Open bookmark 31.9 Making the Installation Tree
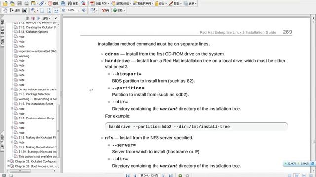Viewport: 316px width, 177px height. pyautogui.click(x=38, y=147)
